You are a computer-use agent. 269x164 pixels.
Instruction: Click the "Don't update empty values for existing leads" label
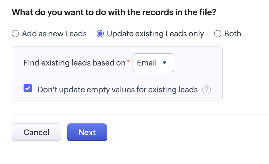tap(117, 90)
